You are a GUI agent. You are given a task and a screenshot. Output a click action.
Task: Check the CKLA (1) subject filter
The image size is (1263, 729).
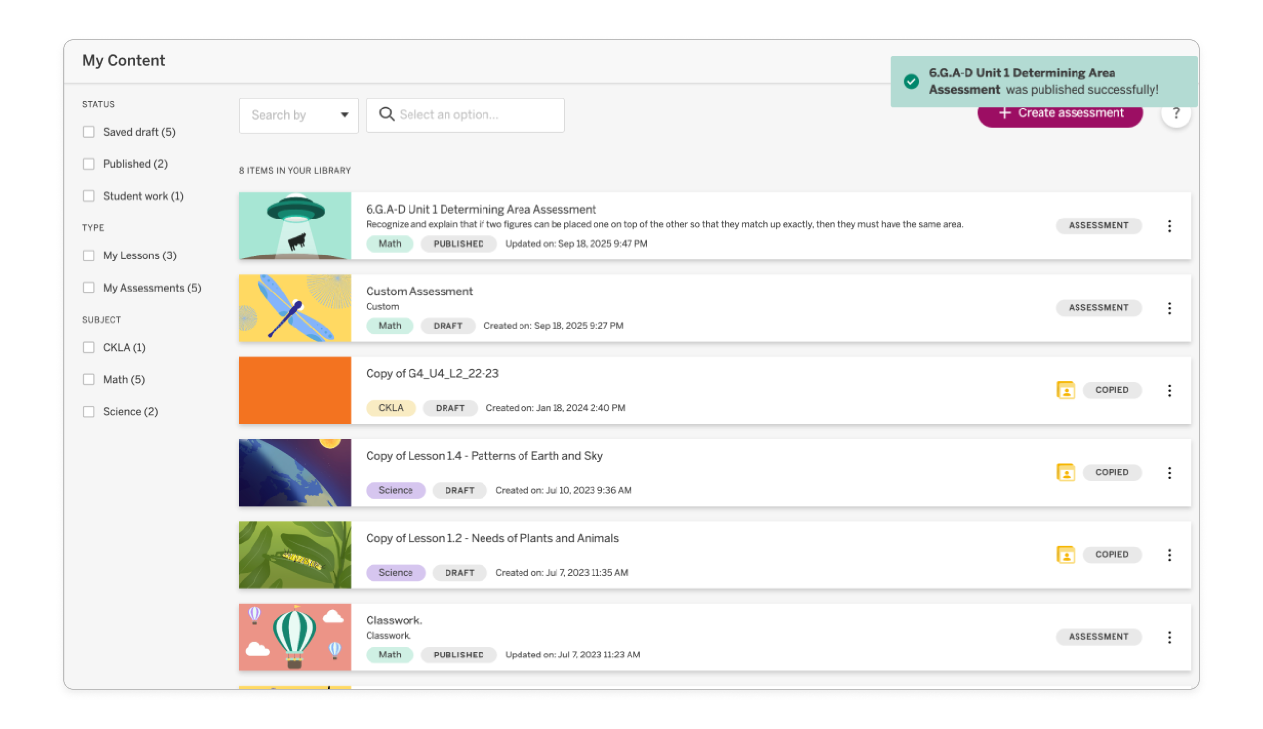click(x=89, y=347)
